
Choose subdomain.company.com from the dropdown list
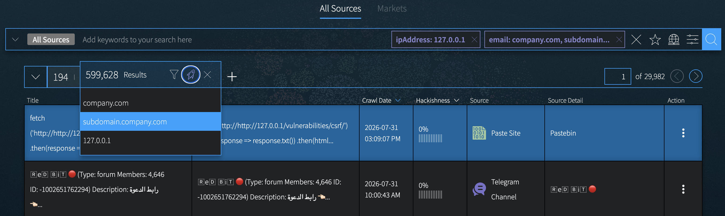(151, 121)
